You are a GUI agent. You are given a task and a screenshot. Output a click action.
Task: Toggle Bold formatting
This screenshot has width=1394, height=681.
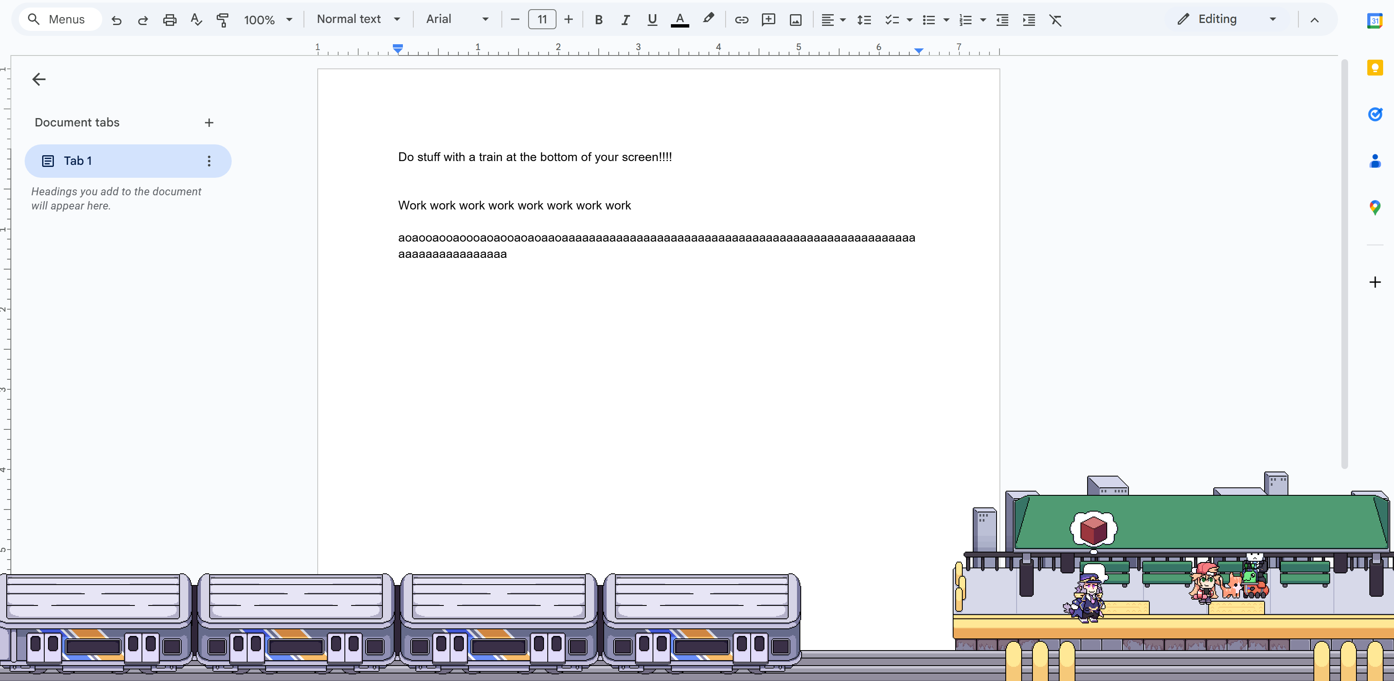coord(599,20)
